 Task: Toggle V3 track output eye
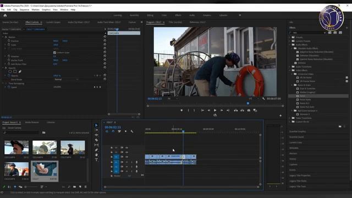pyautogui.click(x=127, y=147)
